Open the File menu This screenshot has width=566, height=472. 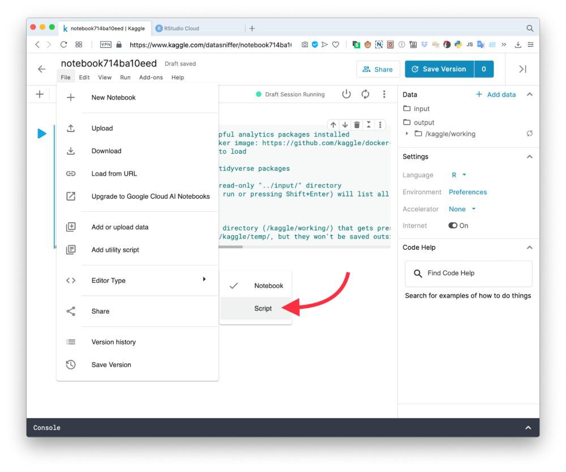[66, 77]
